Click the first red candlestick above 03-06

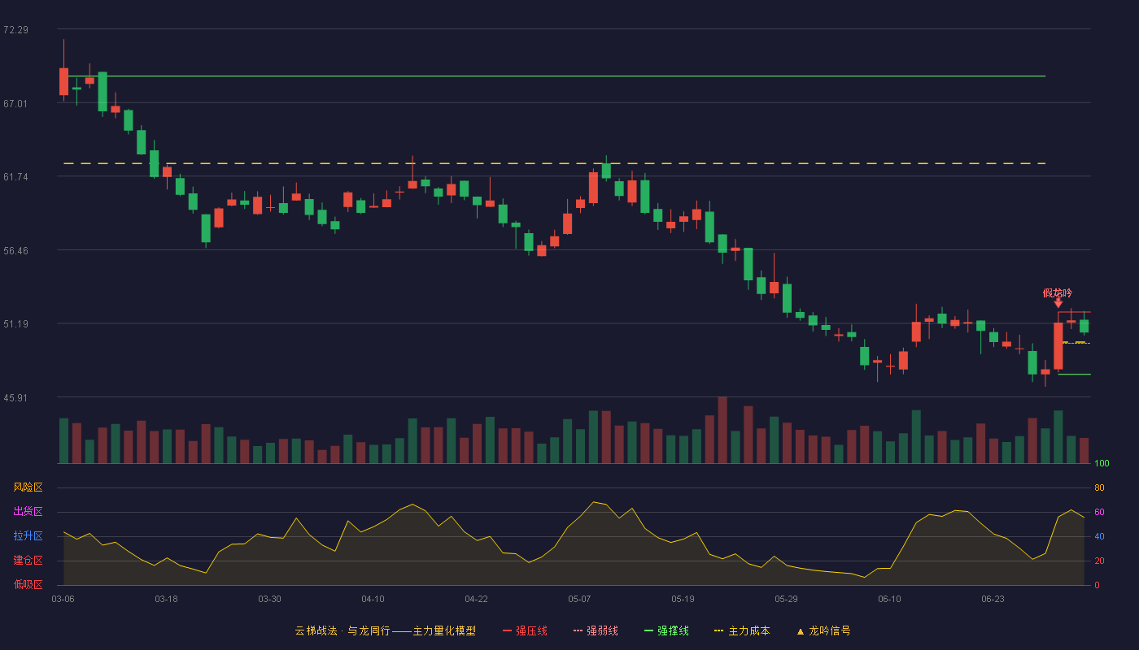[63, 81]
